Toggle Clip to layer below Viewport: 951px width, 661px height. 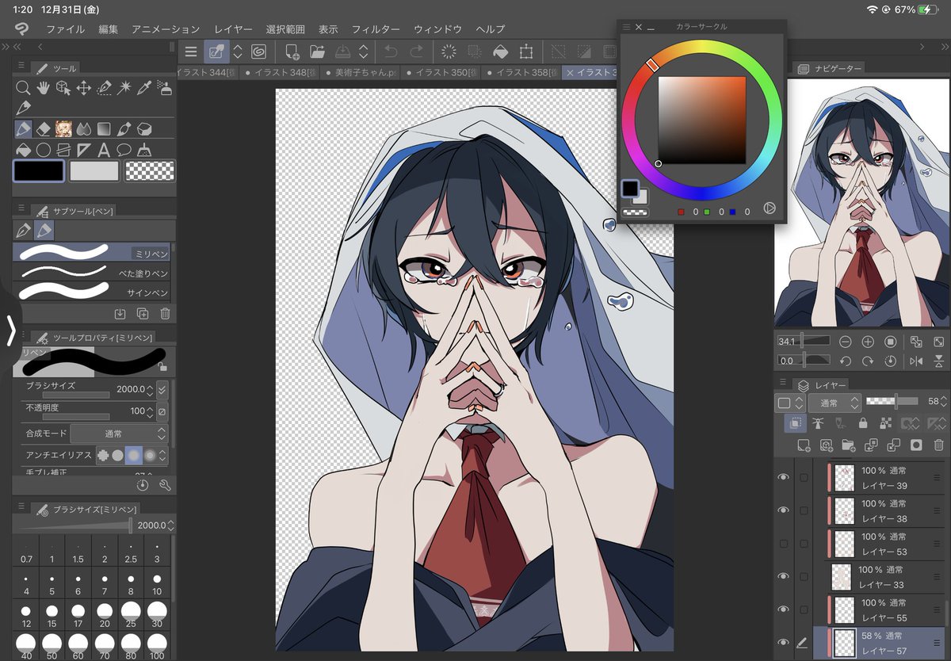pyautogui.click(x=796, y=424)
